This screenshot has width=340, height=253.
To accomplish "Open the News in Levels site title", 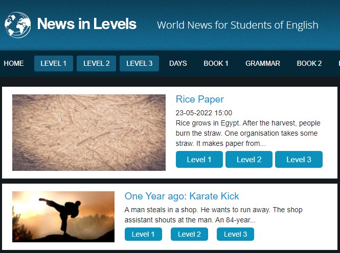I will pos(87,24).
